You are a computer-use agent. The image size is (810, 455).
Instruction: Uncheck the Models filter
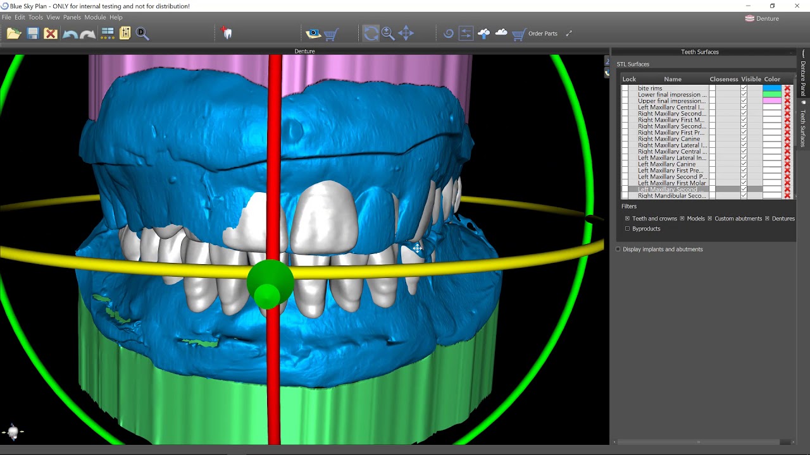682,219
